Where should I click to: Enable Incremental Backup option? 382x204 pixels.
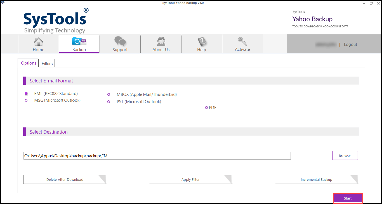[x=317, y=179]
